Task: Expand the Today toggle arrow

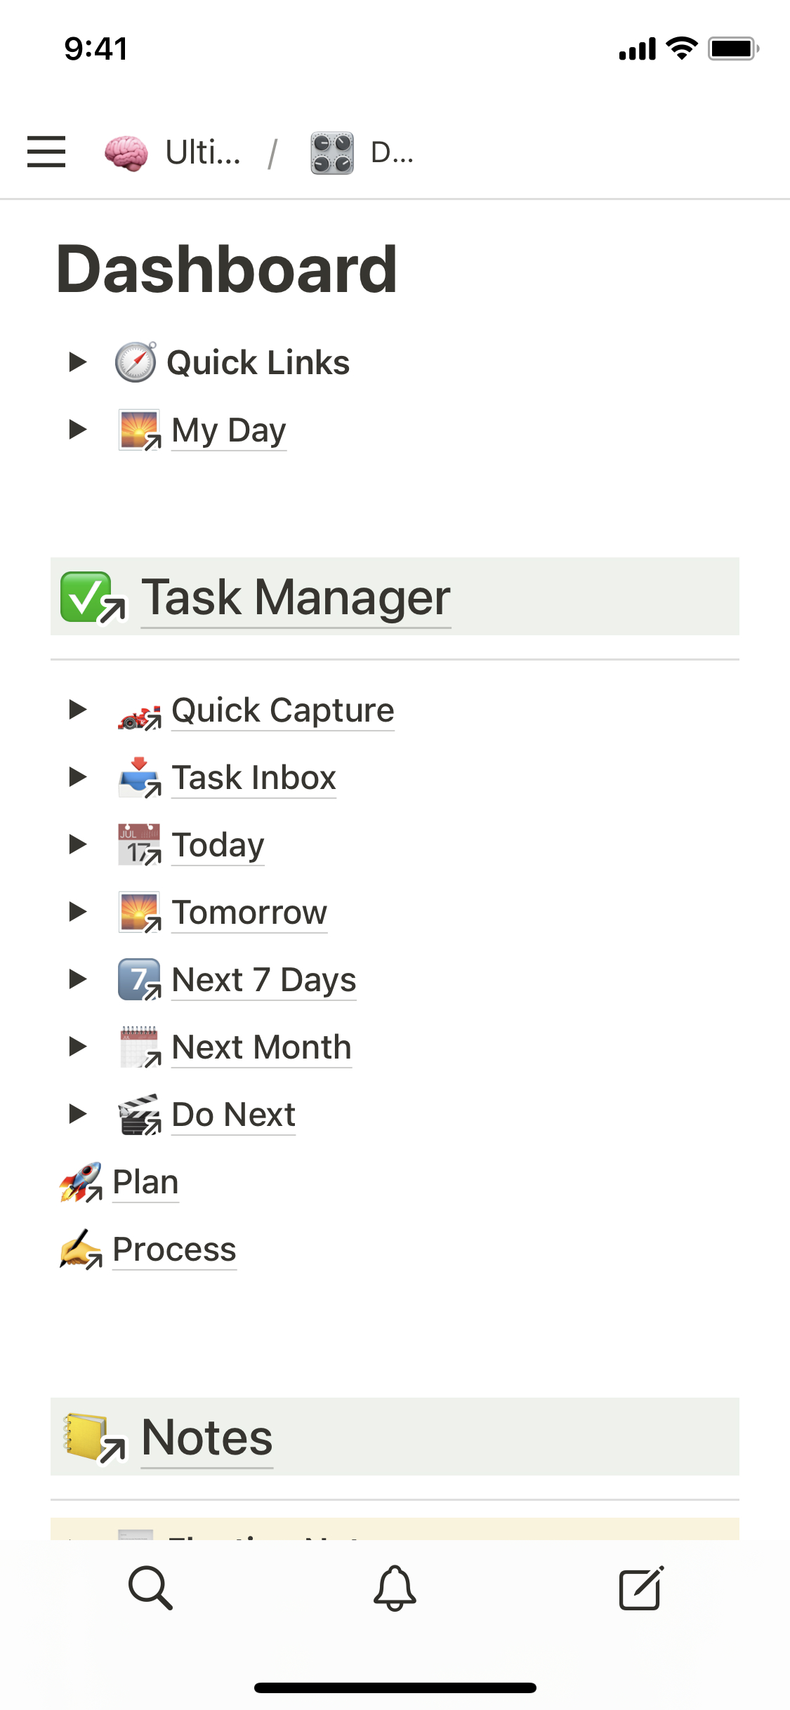Action: pos(77,844)
